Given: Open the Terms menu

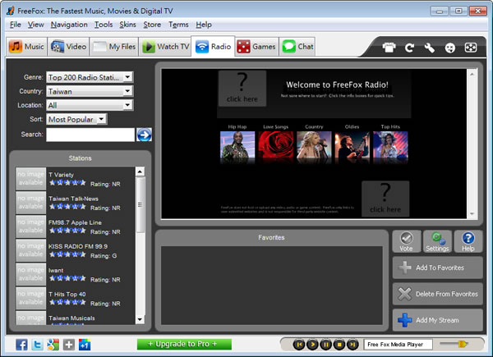Looking at the screenshot, I should pos(178,25).
